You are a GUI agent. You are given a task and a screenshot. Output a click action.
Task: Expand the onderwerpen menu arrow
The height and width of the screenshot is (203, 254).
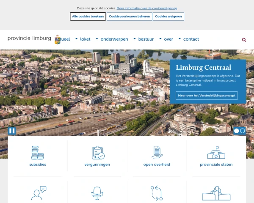(x=97, y=38)
